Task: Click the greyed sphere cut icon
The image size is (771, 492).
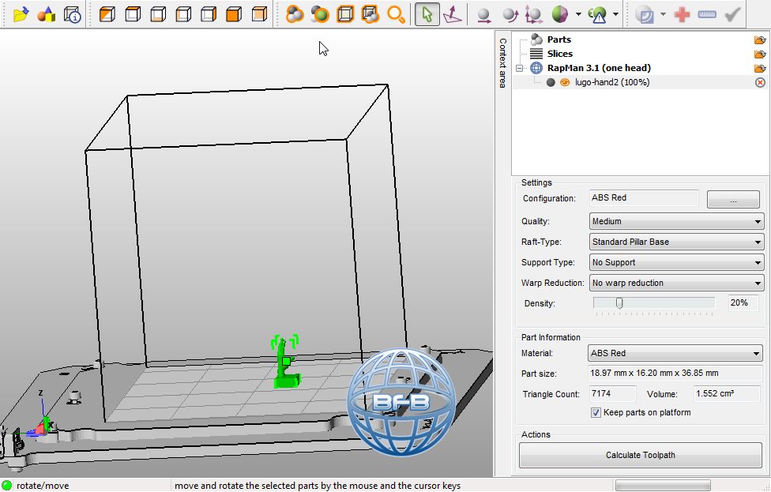Action: (644, 15)
